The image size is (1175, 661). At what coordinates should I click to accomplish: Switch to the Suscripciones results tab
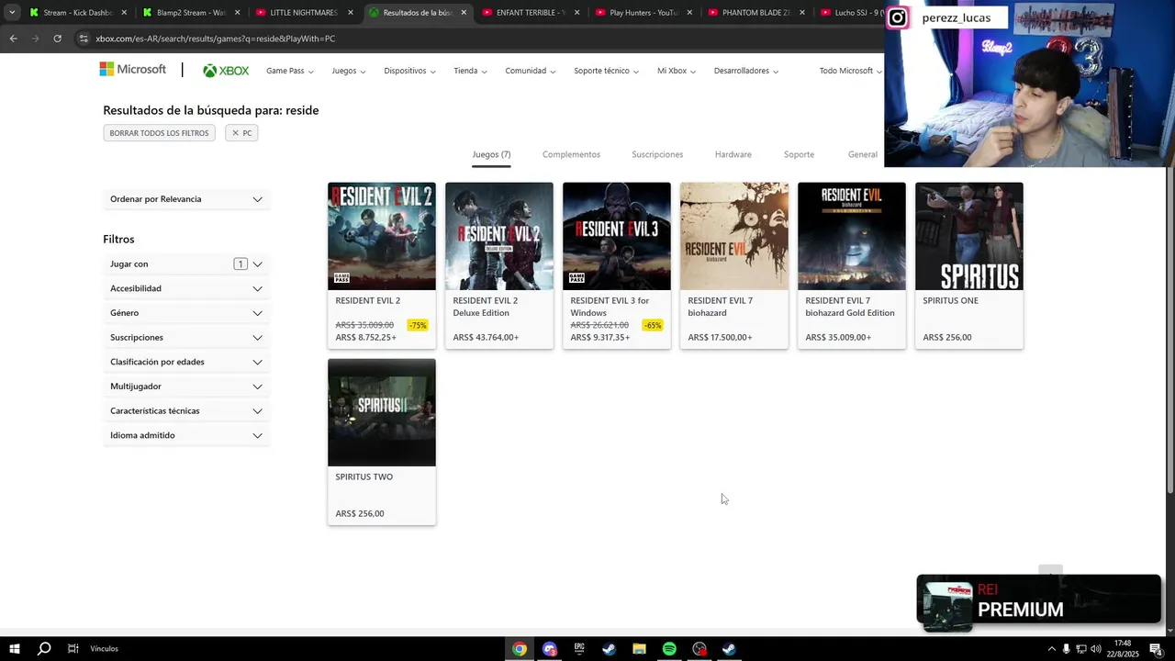[x=657, y=154]
